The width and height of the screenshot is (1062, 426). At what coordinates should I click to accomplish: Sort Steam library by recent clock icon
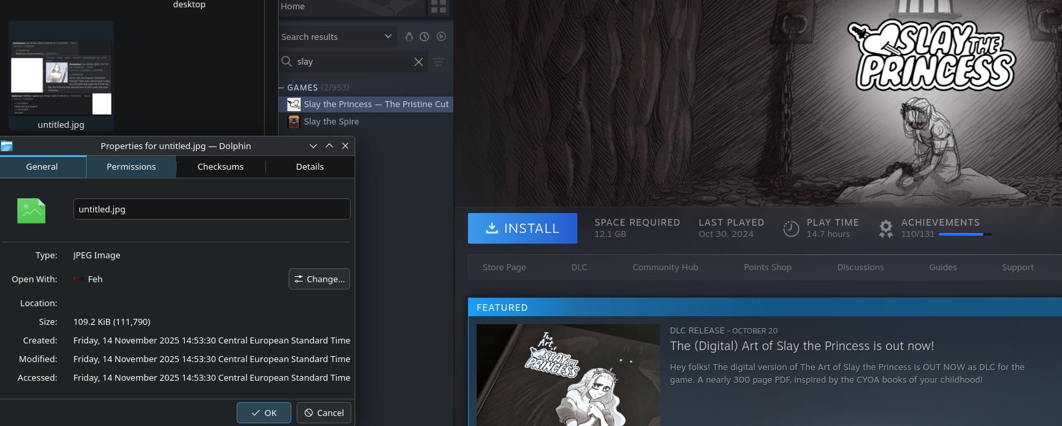tap(424, 37)
